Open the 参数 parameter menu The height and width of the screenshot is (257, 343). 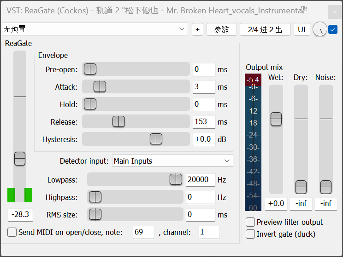[x=221, y=29]
